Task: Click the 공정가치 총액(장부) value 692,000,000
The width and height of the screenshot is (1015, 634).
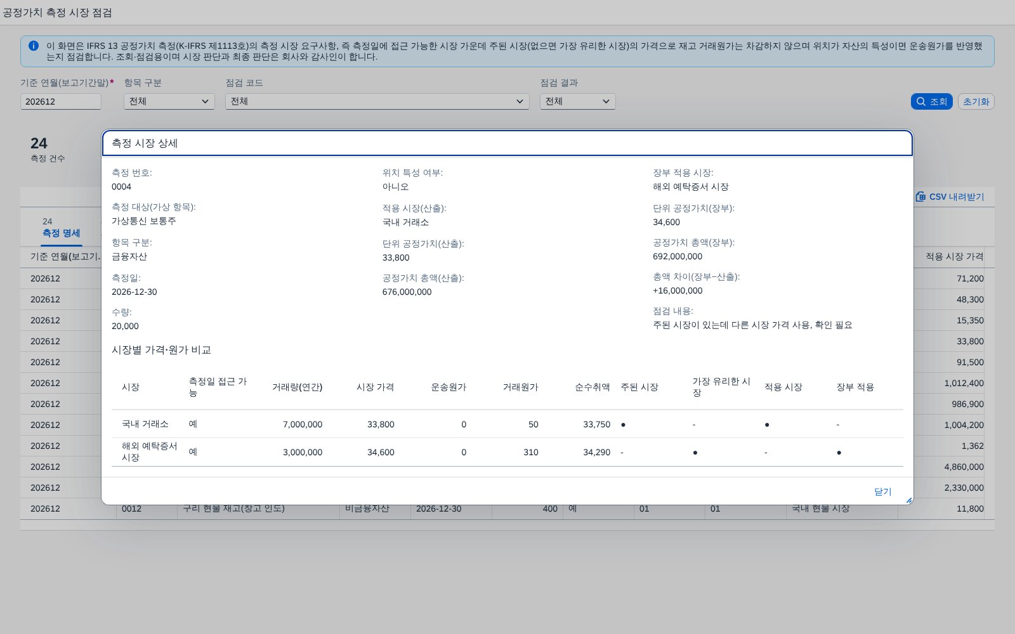Action: tap(678, 256)
